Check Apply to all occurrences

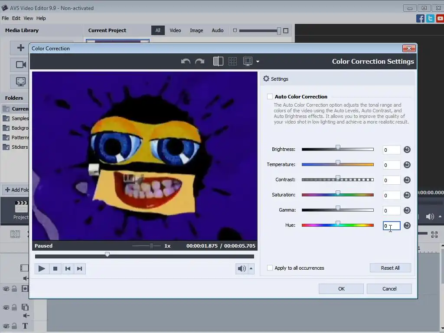[x=270, y=268]
